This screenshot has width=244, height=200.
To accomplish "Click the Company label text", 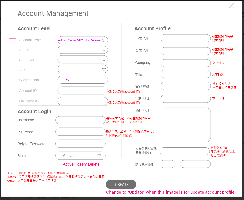I will [x=143, y=63].
